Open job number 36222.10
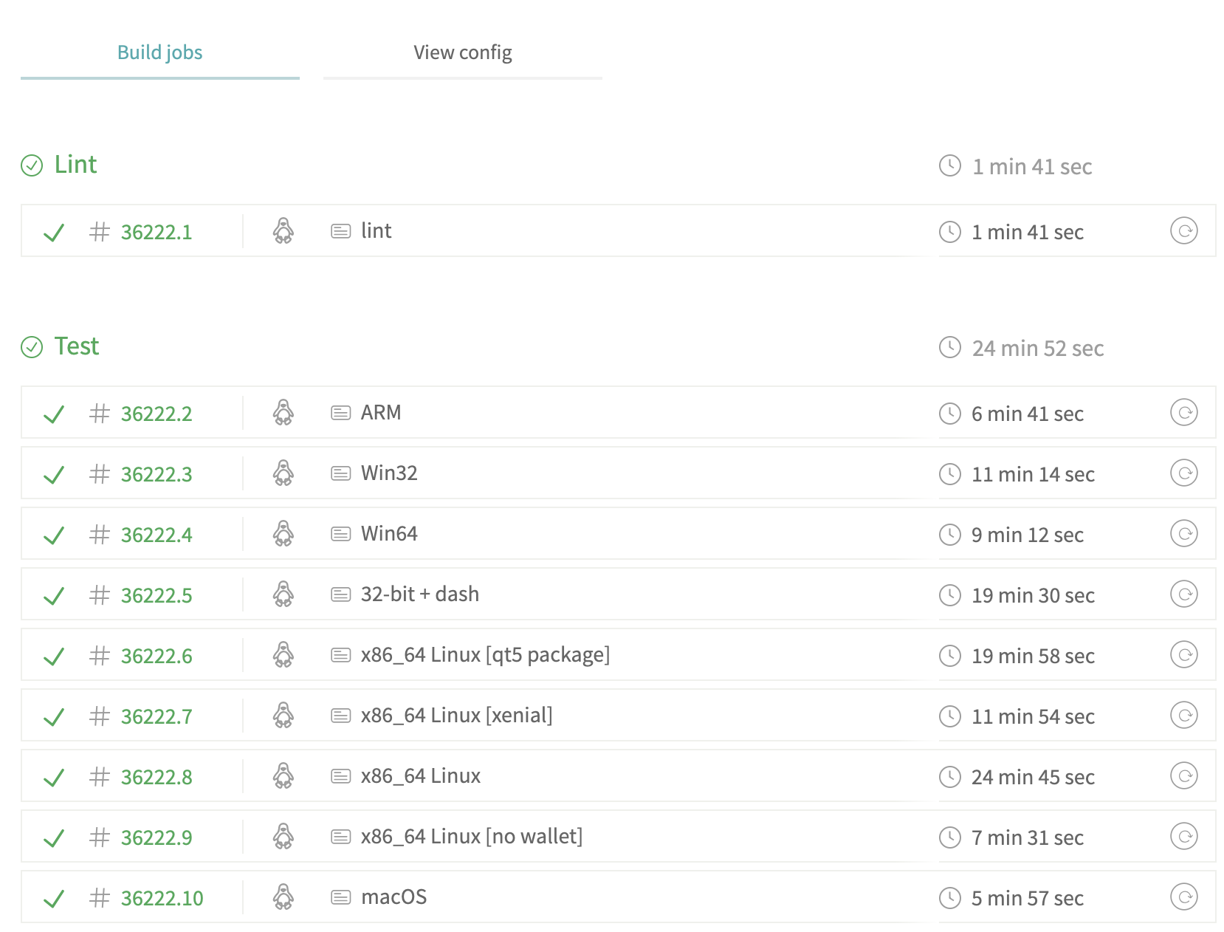 [162, 899]
